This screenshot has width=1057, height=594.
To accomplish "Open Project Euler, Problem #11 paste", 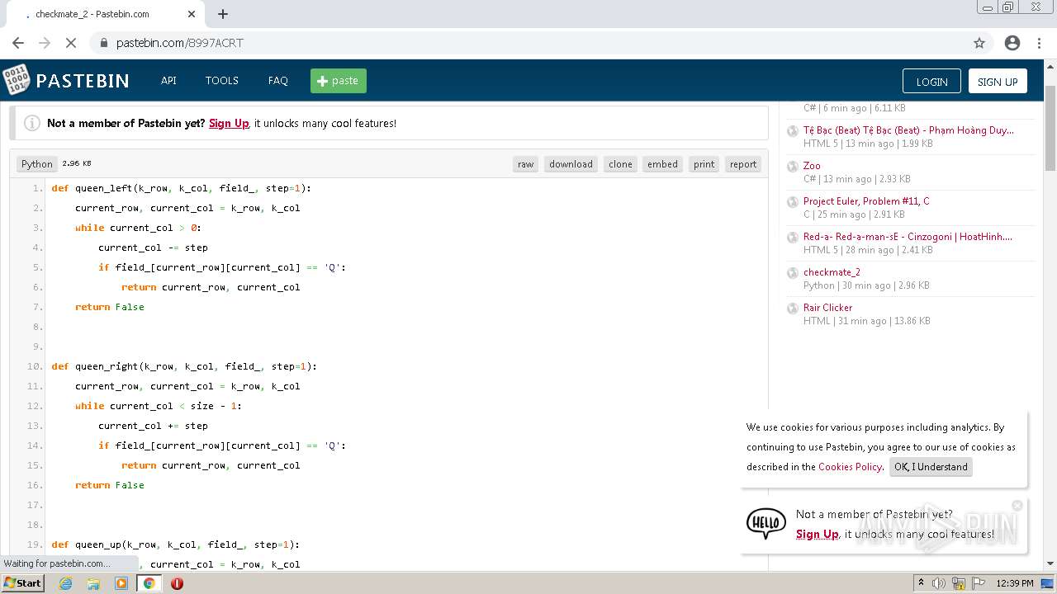I will pos(866,201).
